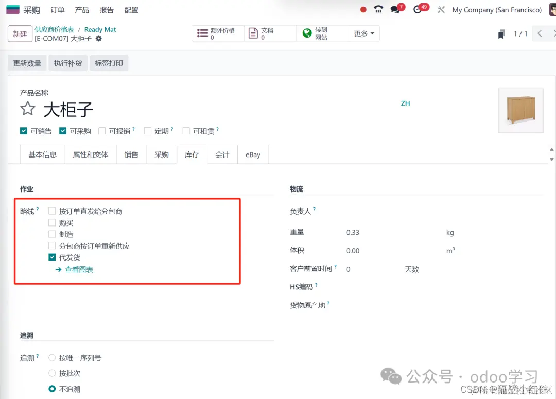Go to previous record arrow
Image resolution: width=556 pixels, height=399 pixels.
pyautogui.click(x=540, y=33)
